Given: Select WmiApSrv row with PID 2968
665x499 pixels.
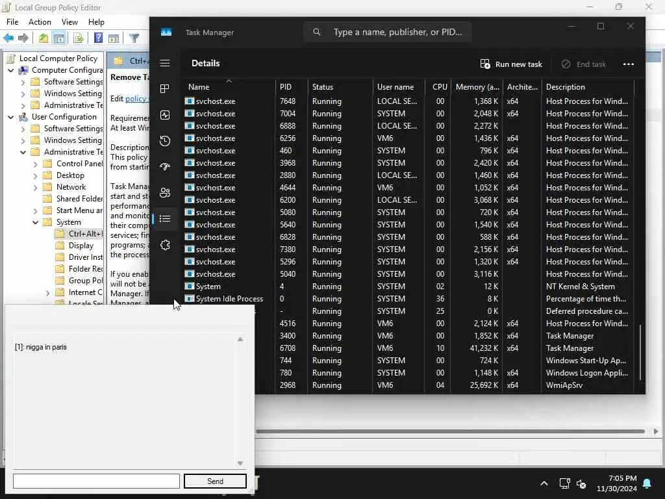Looking at the screenshot, I should (x=444, y=385).
